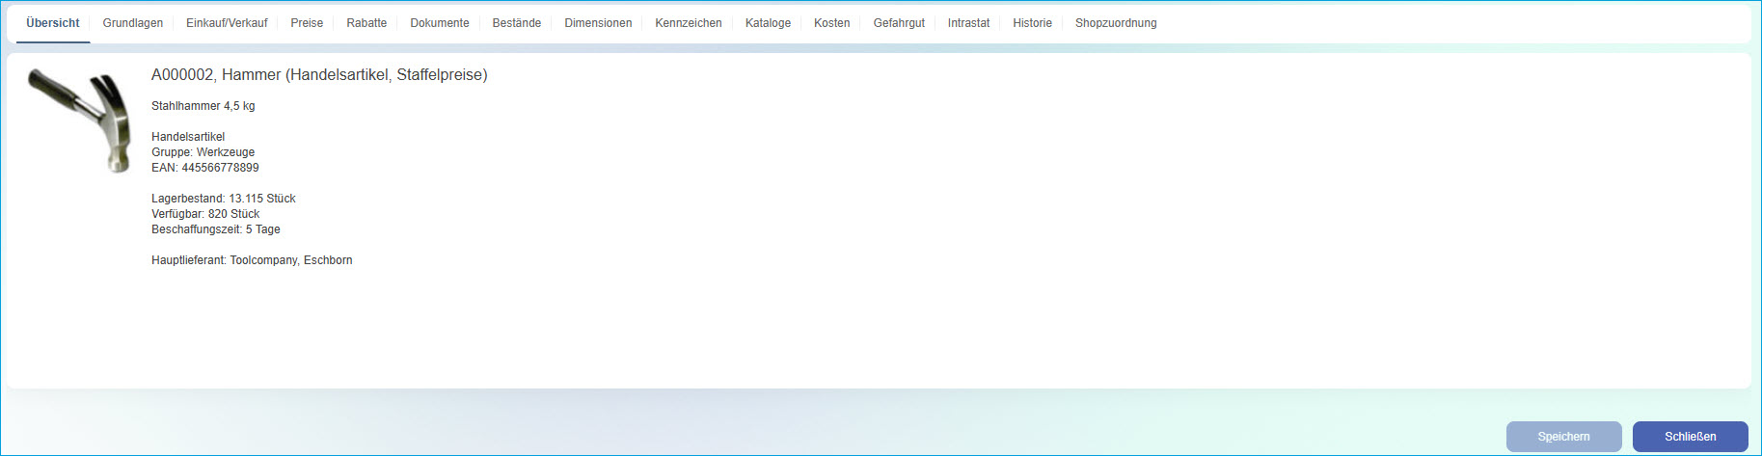
Task: Click the Handelsartikel type line
Action: point(188,137)
